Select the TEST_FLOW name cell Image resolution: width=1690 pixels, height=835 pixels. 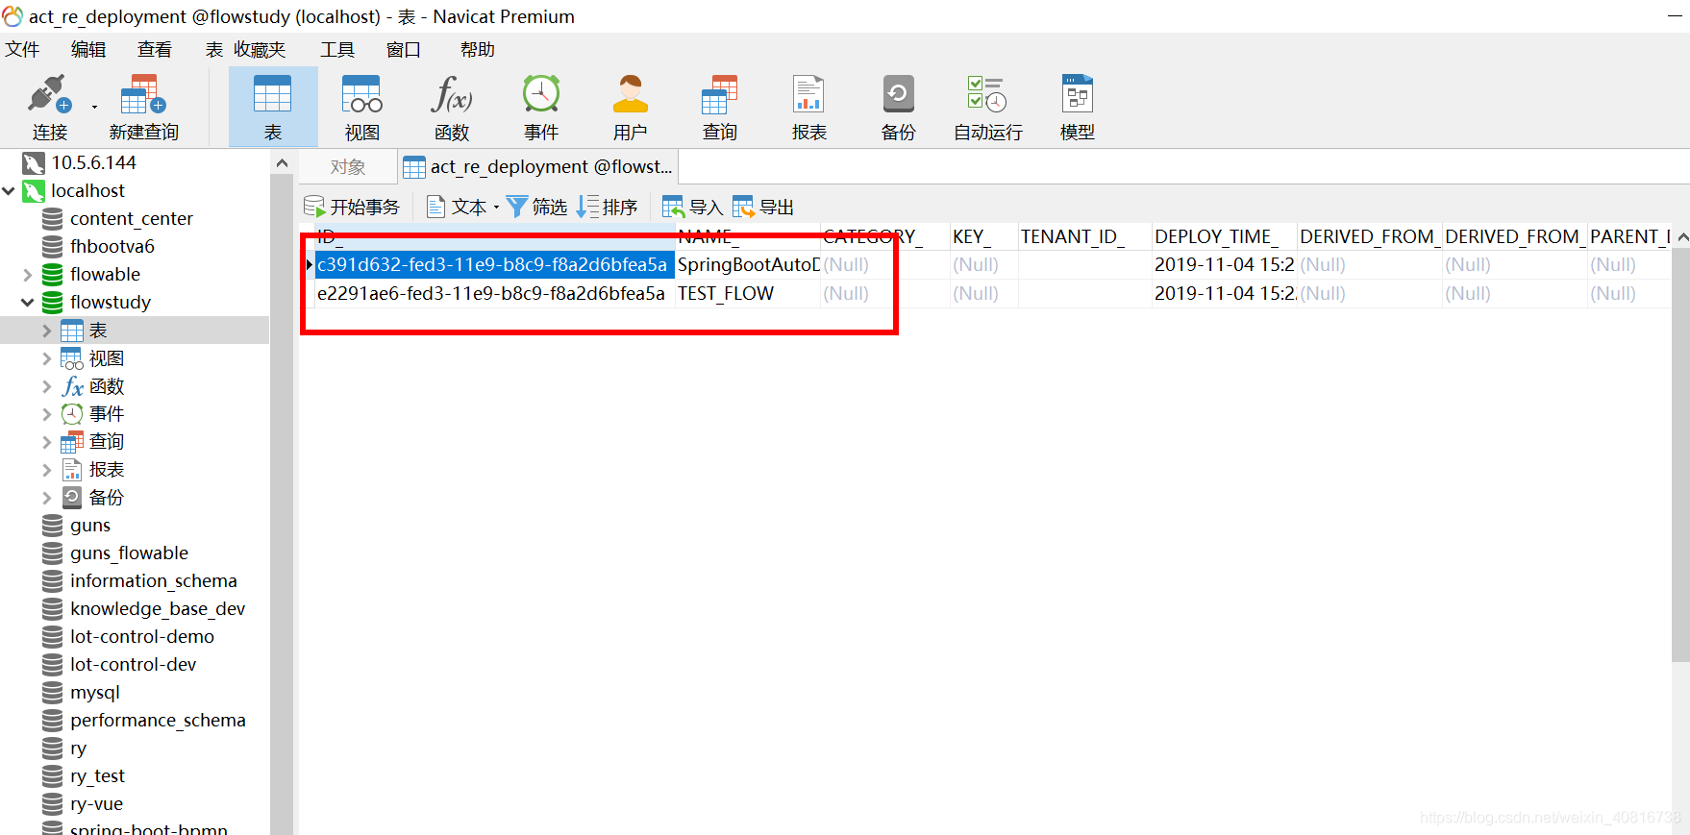pyautogui.click(x=748, y=293)
